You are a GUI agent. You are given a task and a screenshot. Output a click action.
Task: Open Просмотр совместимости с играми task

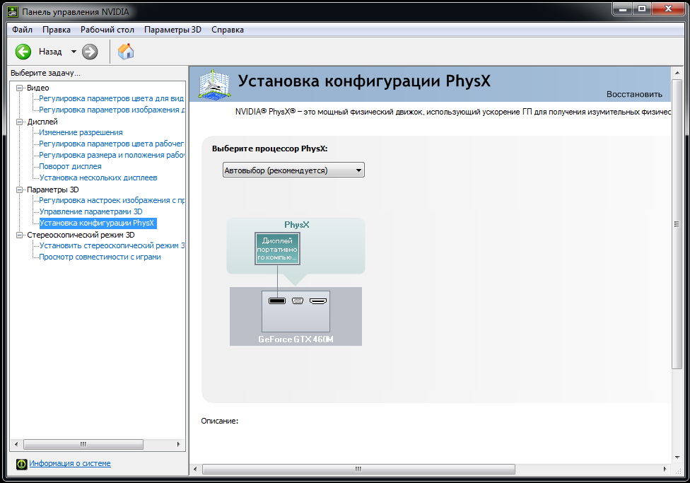pyautogui.click(x=100, y=257)
